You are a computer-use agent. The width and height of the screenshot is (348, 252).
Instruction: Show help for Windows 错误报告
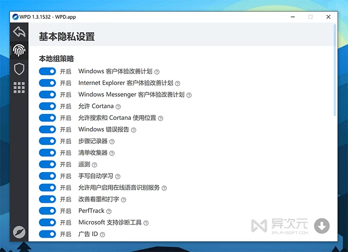click(134, 130)
